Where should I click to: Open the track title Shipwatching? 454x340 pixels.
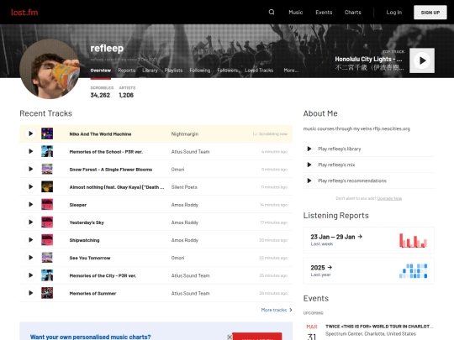point(84,240)
